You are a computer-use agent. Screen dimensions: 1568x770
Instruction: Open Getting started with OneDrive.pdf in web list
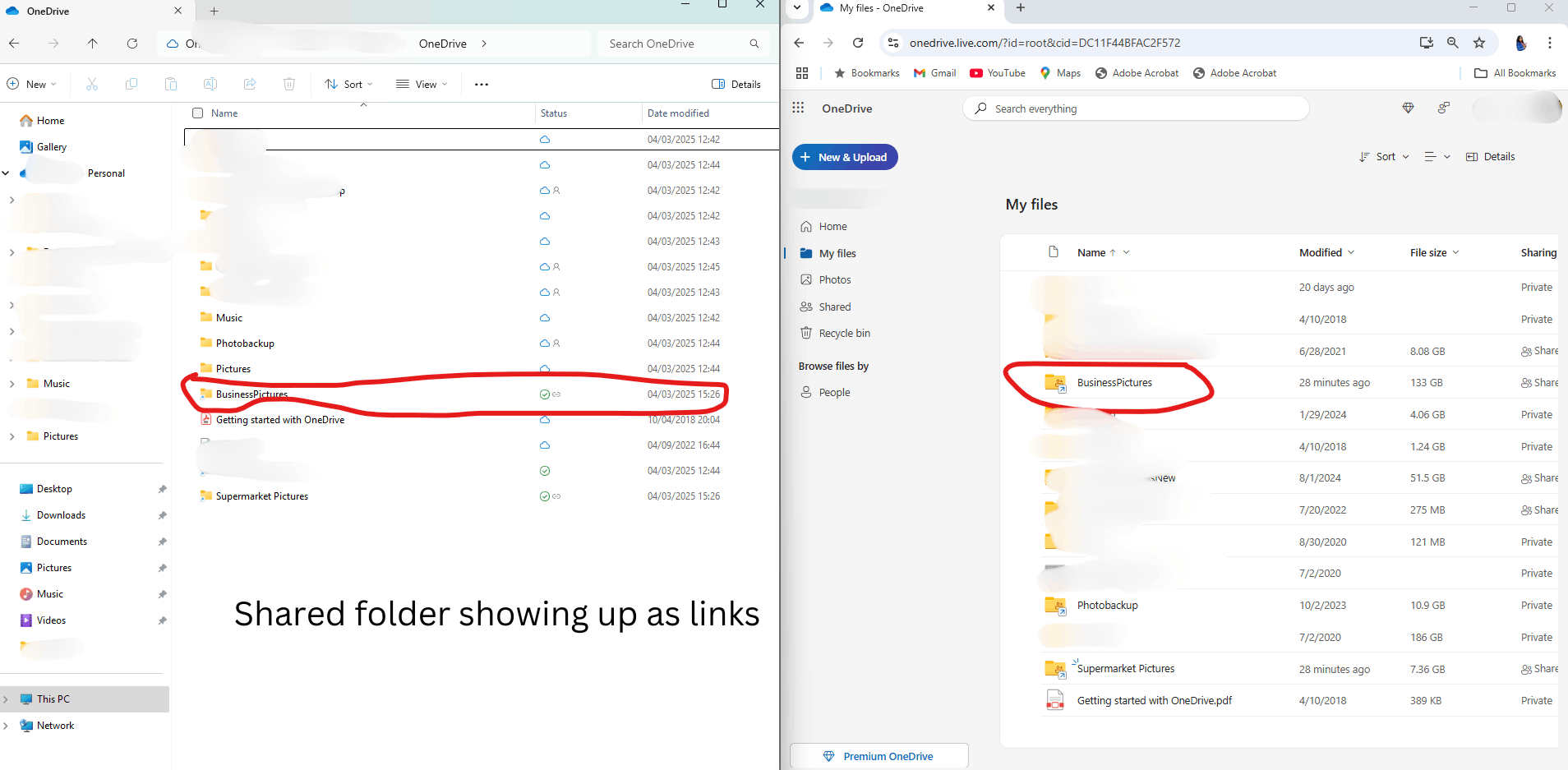tap(1154, 701)
